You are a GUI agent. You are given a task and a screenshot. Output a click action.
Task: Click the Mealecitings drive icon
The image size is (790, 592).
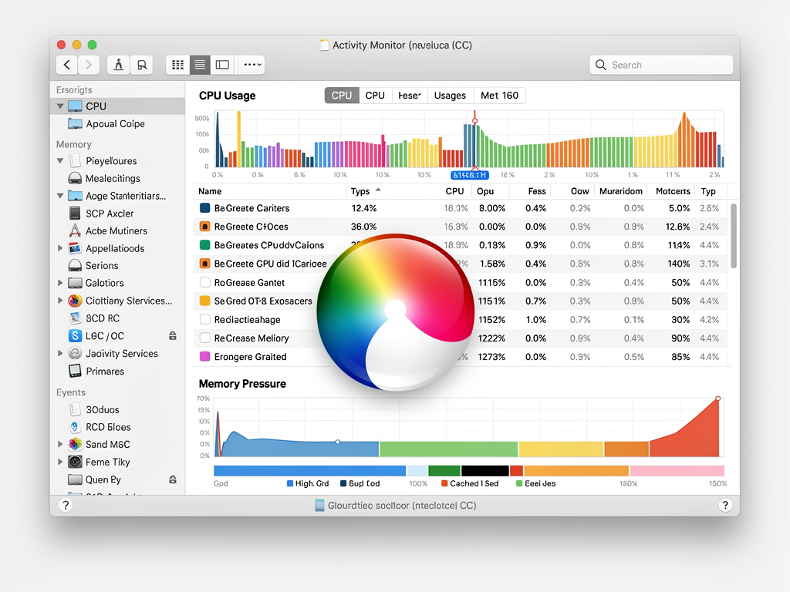(x=75, y=178)
